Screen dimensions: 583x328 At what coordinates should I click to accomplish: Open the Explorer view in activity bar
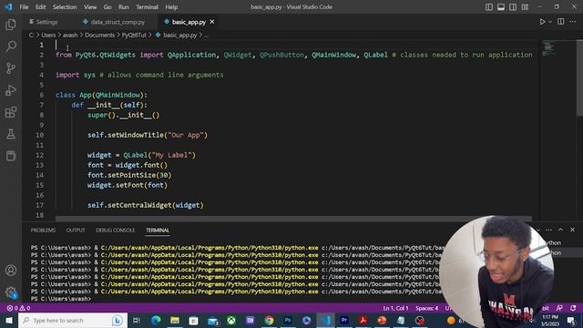[11, 25]
